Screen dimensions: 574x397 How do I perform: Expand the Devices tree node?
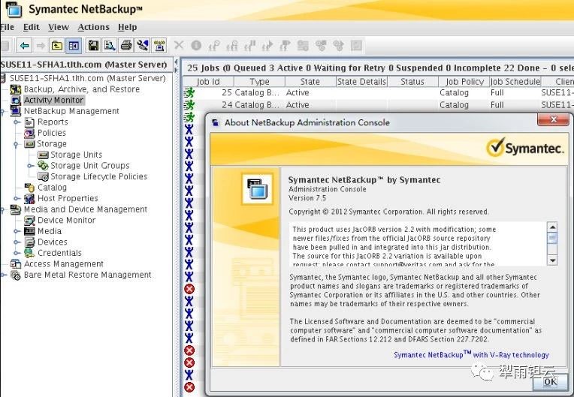tap(17, 242)
